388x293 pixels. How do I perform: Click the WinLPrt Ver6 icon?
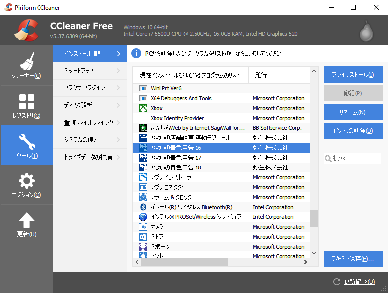click(143, 88)
